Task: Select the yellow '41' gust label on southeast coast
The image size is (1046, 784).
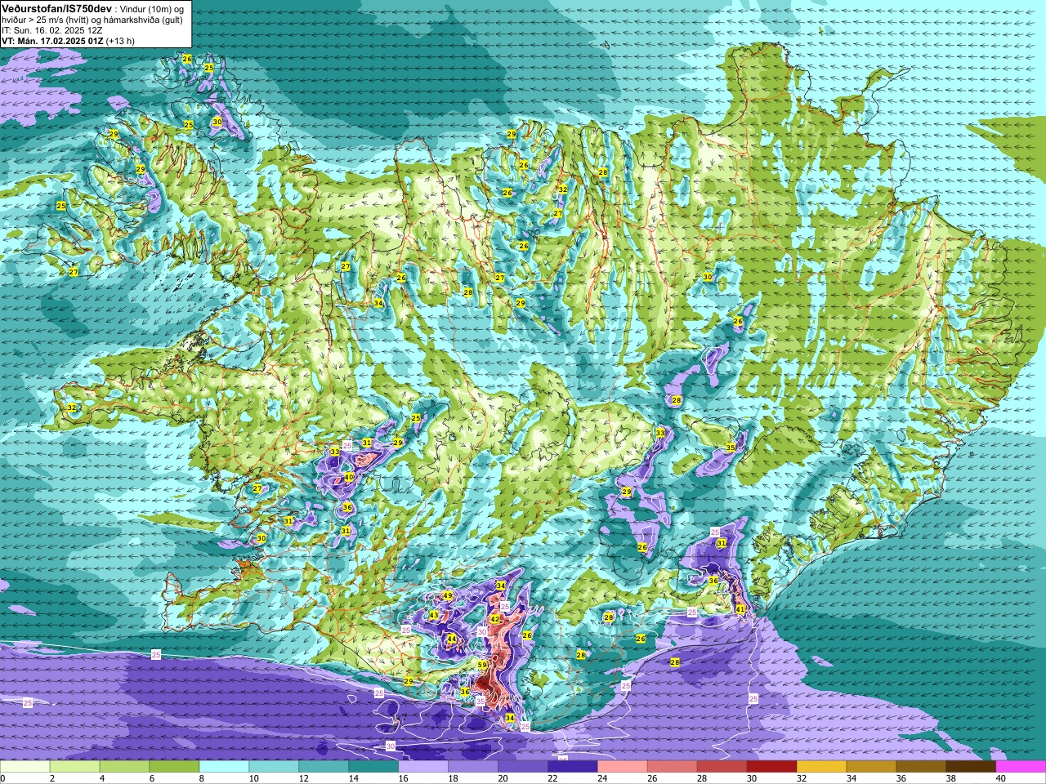Action: [740, 609]
